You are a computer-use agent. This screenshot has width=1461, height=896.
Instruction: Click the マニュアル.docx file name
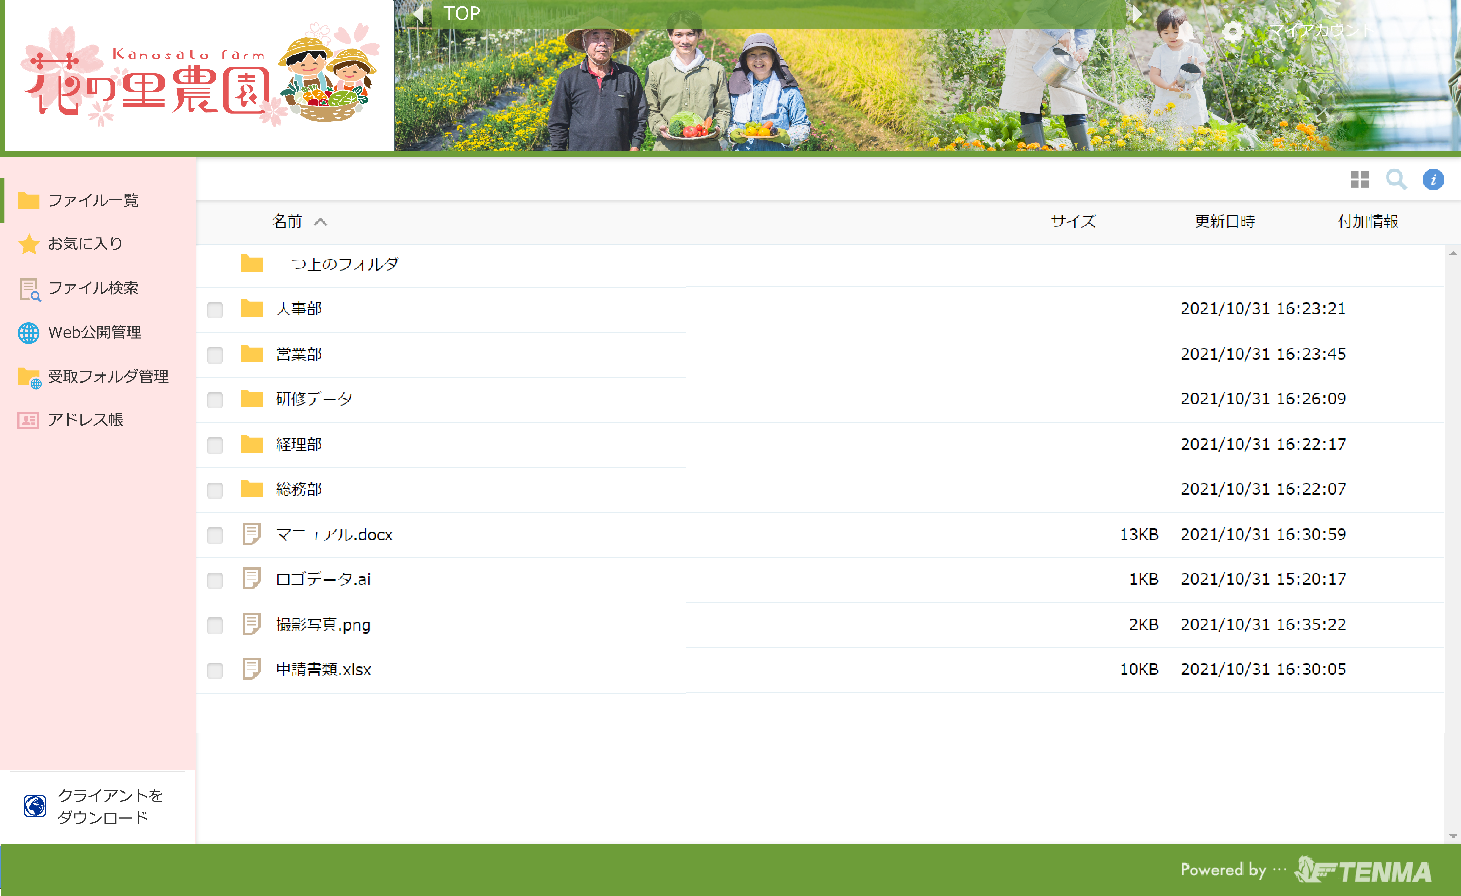[334, 534]
